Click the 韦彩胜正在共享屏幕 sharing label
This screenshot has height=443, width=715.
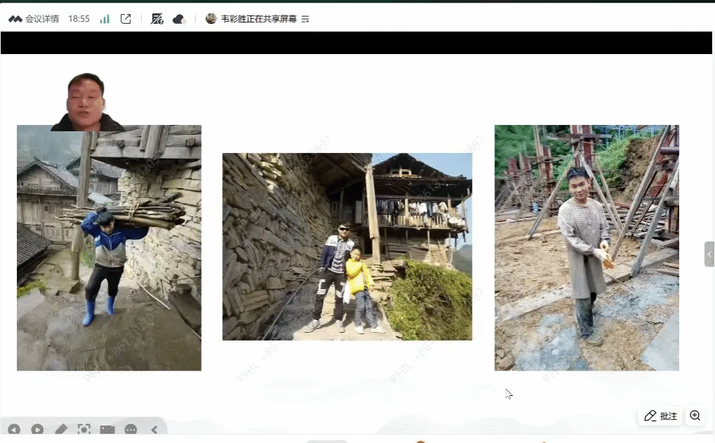[256, 19]
